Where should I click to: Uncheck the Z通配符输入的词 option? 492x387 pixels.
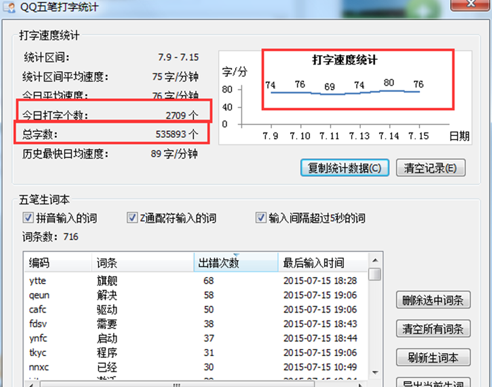coord(132,218)
